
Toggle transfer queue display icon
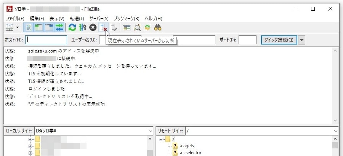click(59, 27)
